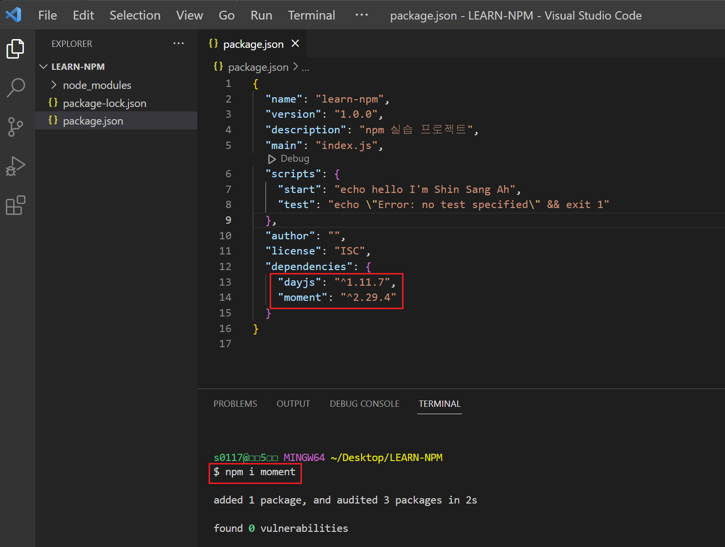Viewport: 725px width, 547px height.
Task: Click the package.json file icon in Explorer
Action: 53,120
